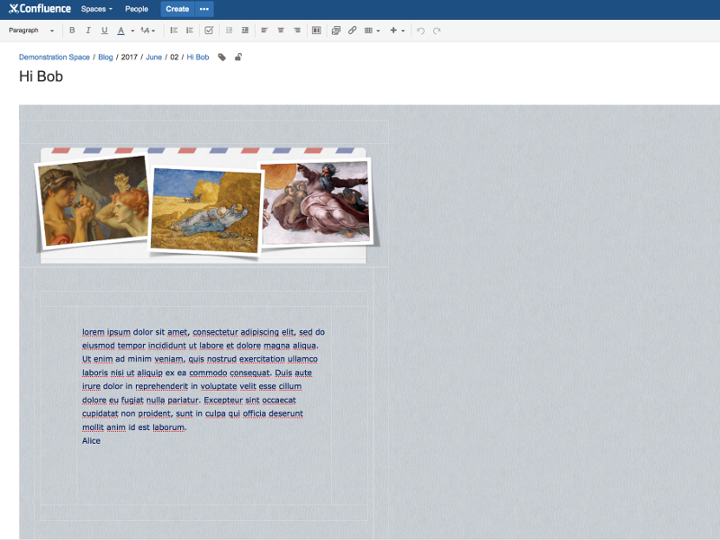Screen dimensions: 720x540
Task: Align text left
Action: click(x=265, y=31)
